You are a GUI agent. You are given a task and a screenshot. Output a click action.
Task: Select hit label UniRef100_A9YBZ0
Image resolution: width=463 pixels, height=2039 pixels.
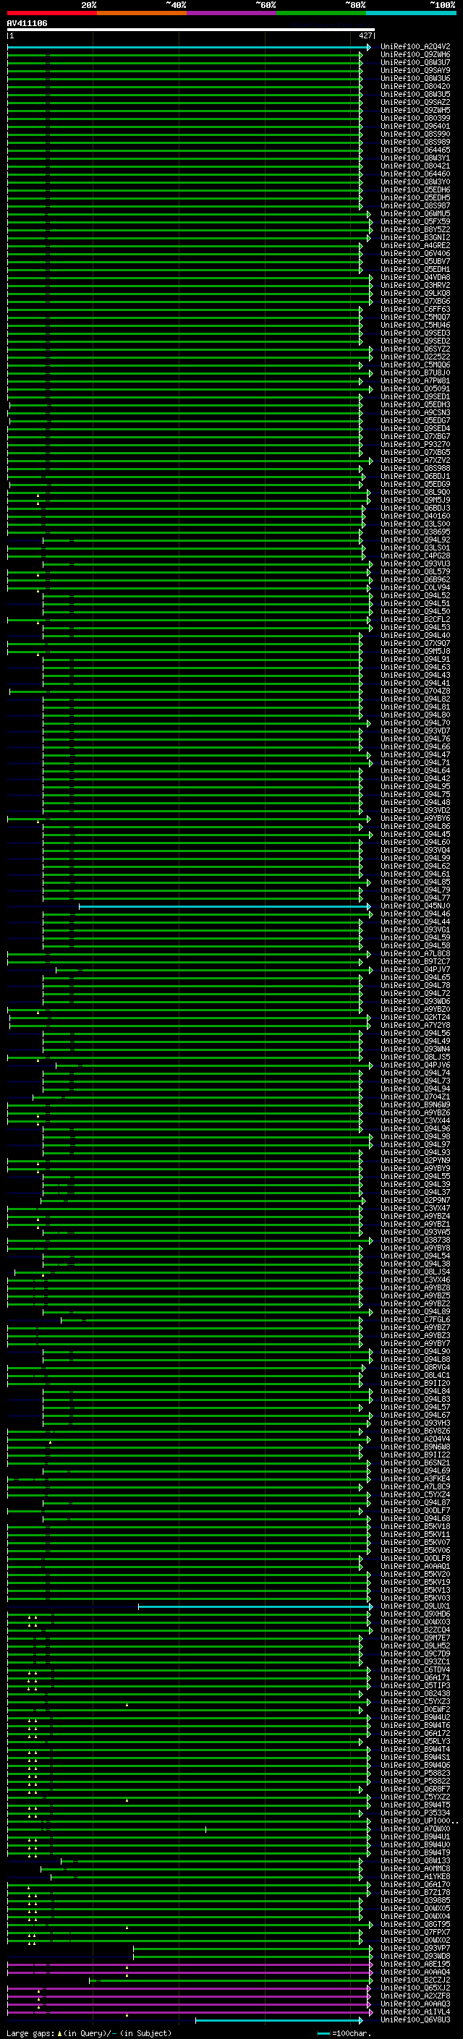point(415,1009)
